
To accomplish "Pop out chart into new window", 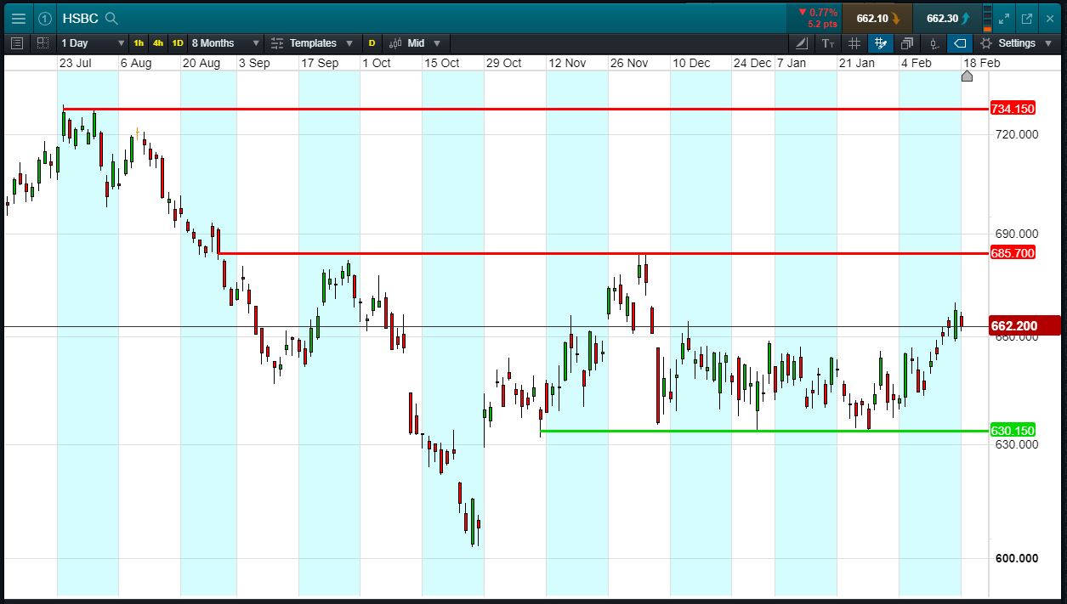I will coord(1026,19).
